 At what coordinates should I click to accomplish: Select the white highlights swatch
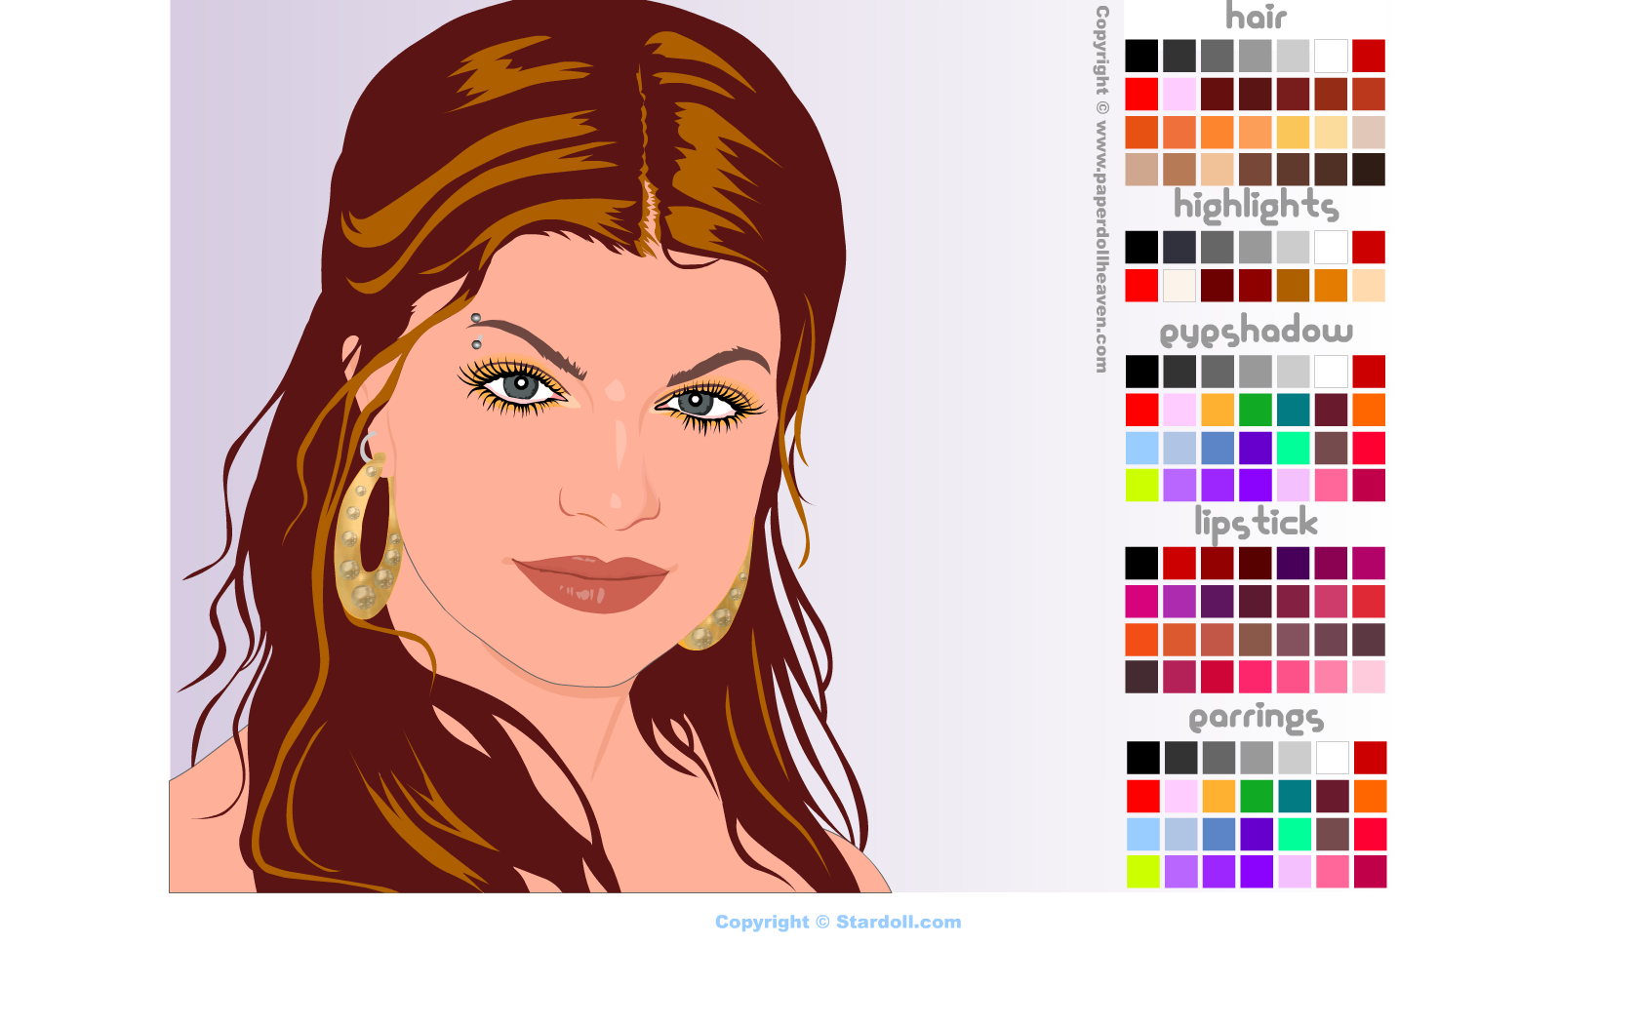click(x=1331, y=248)
